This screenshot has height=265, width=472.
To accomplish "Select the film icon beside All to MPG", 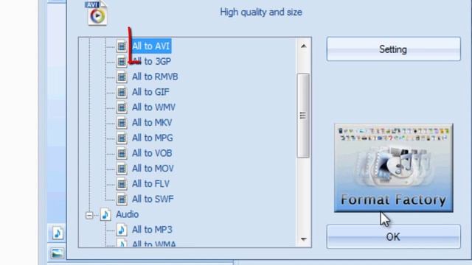I will [122, 138].
